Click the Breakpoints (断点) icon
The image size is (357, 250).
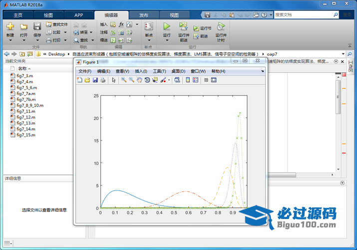pyautogui.click(x=149, y=26)
